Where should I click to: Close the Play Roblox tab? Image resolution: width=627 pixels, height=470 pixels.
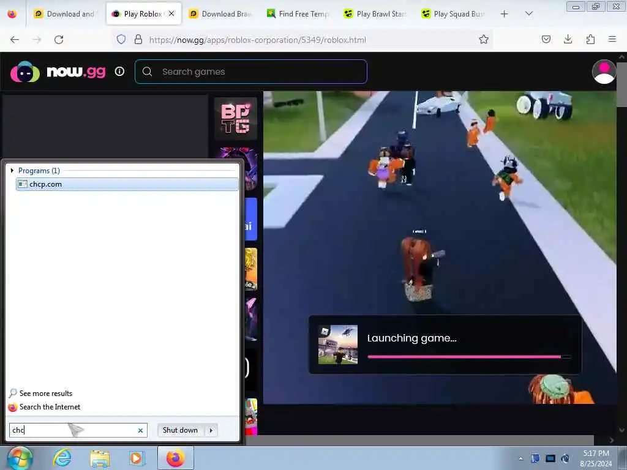171,13
